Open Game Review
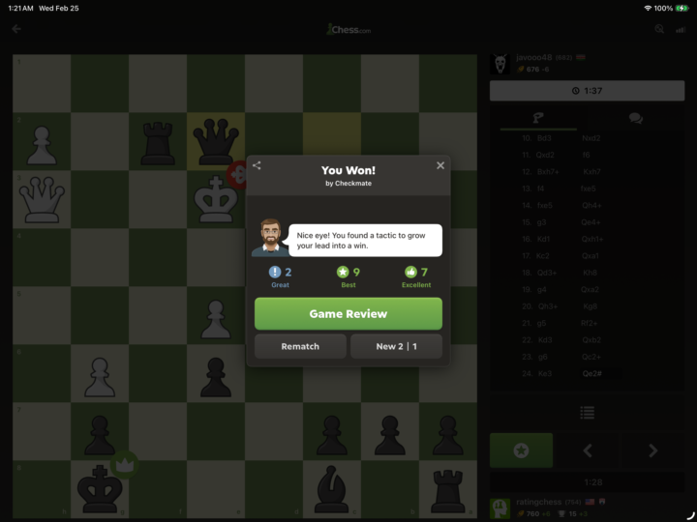The image size is (697, 522). (348, 314)
